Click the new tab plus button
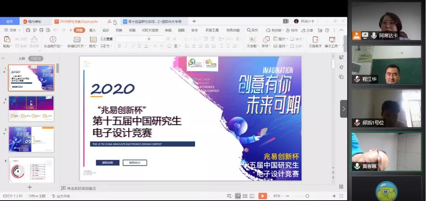The image size is (426, 201). pyautogui.click(x=194, y=21)
